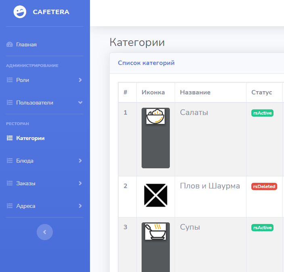Click the Супы soup bowl thumbnail

click(155, 232)
